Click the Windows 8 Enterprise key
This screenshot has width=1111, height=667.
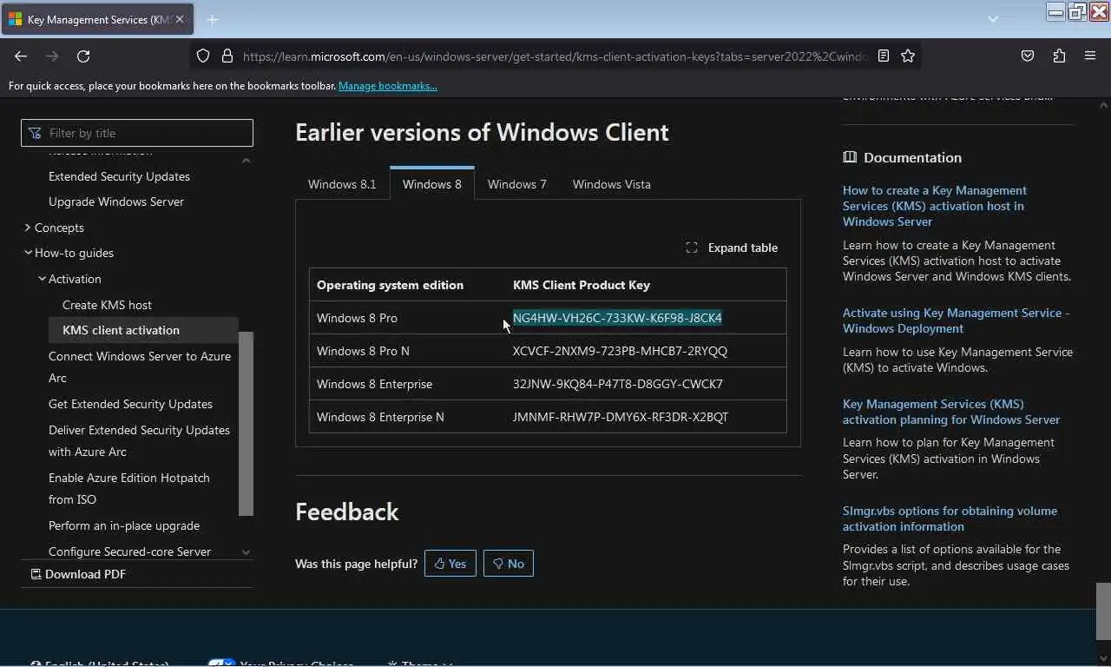(617, 384)
